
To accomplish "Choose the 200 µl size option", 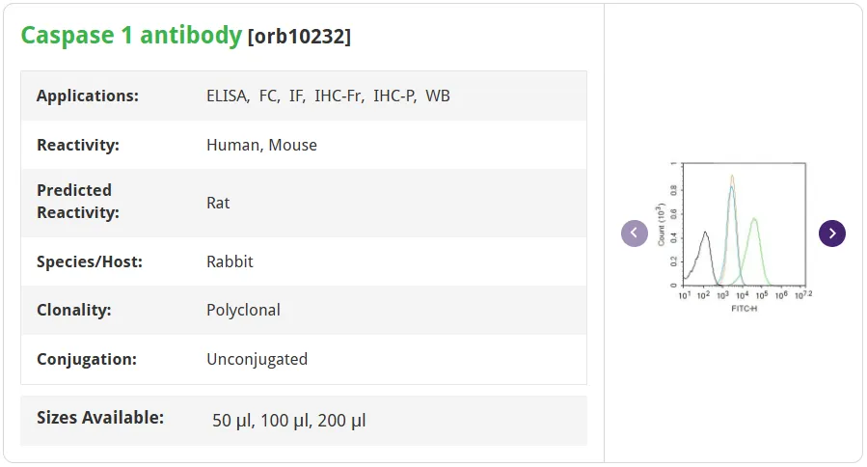I will click(341, 421).
